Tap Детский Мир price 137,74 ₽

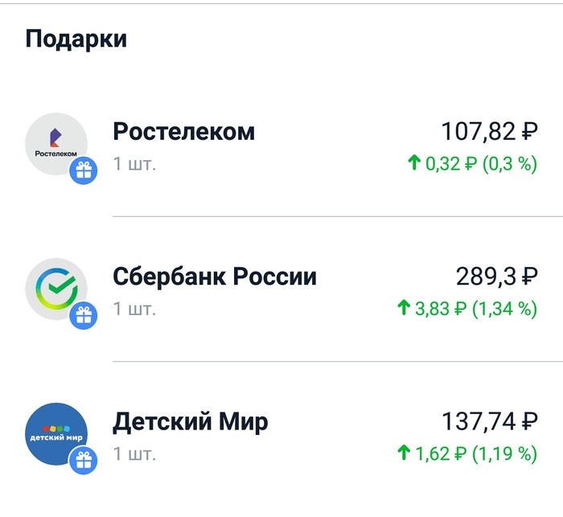(489, 421)
